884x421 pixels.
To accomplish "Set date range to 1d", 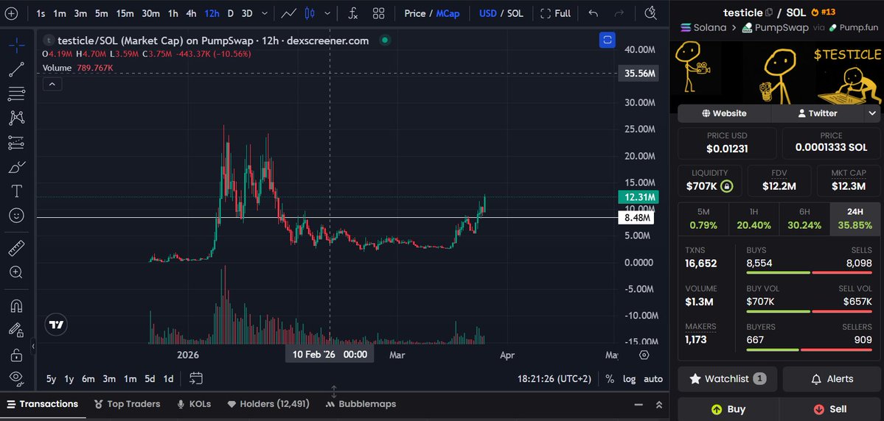I will [x=168, y=379].
